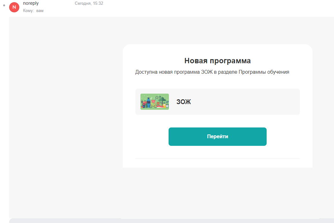334x223 pixels.
Task: Click the red N sender avatar
Action: point(14,7)
